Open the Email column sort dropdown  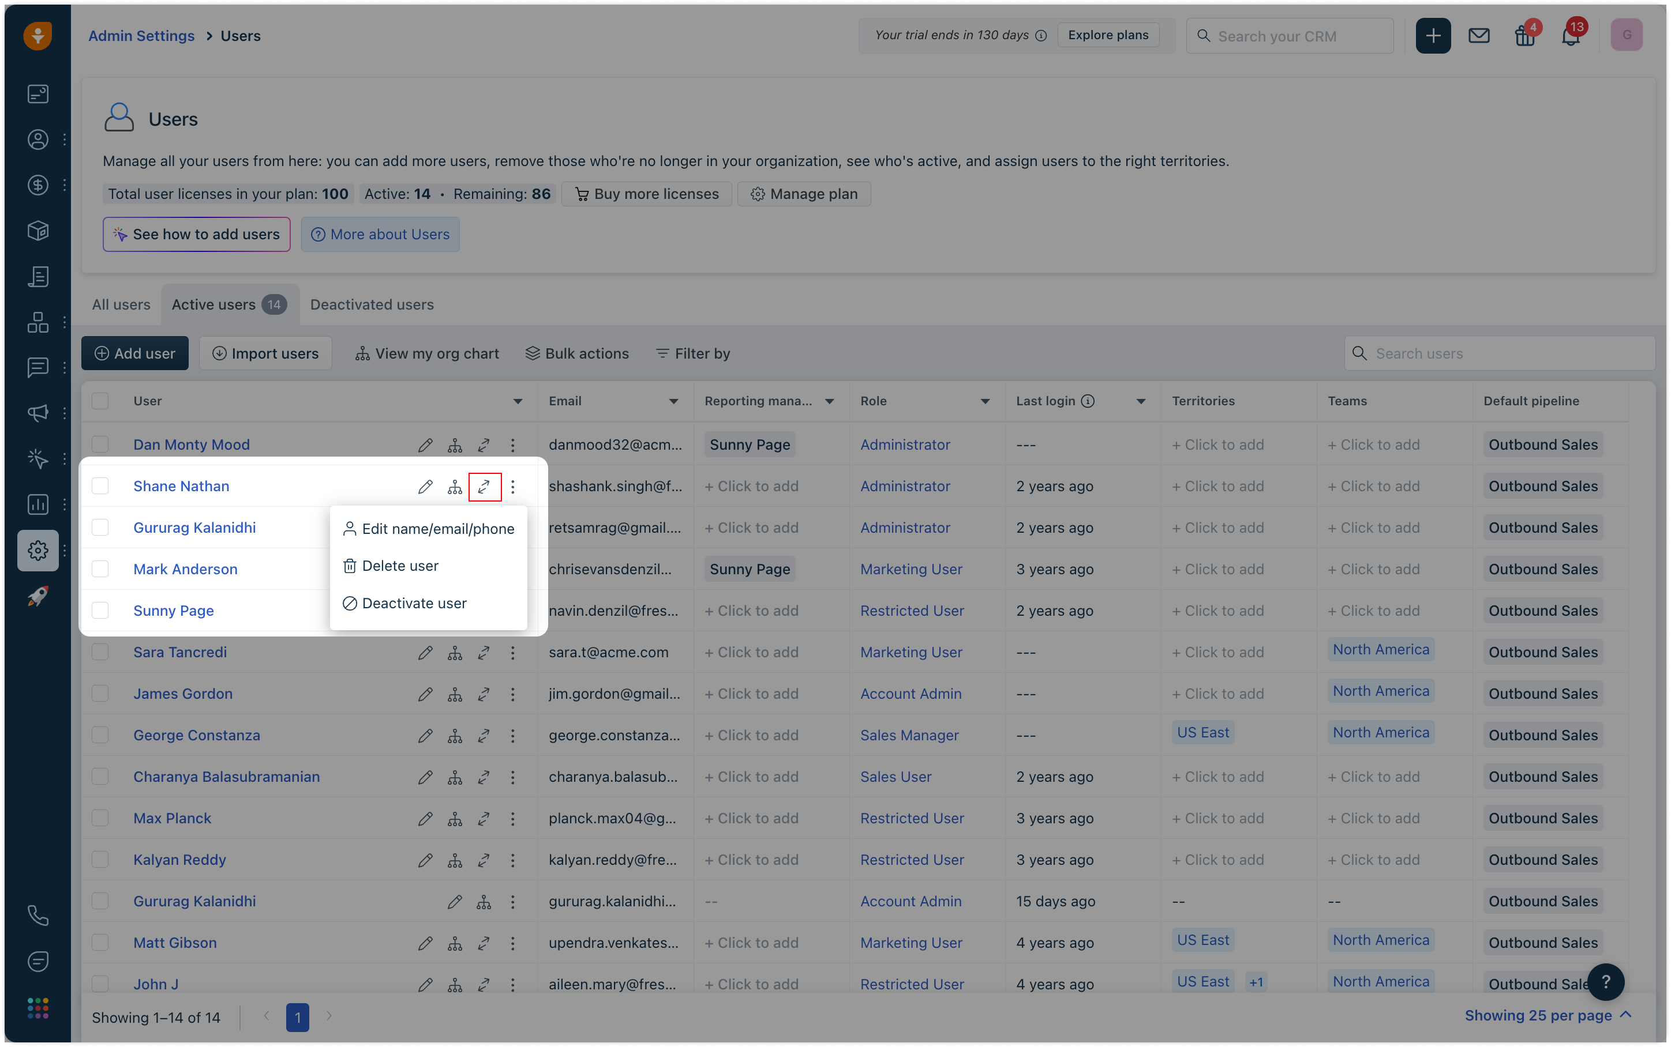[673, 402]
